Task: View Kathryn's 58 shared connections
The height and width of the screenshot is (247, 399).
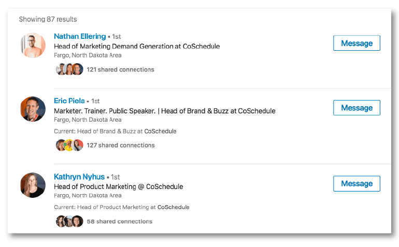Action: pyautogui.click(x=119, y=222)
